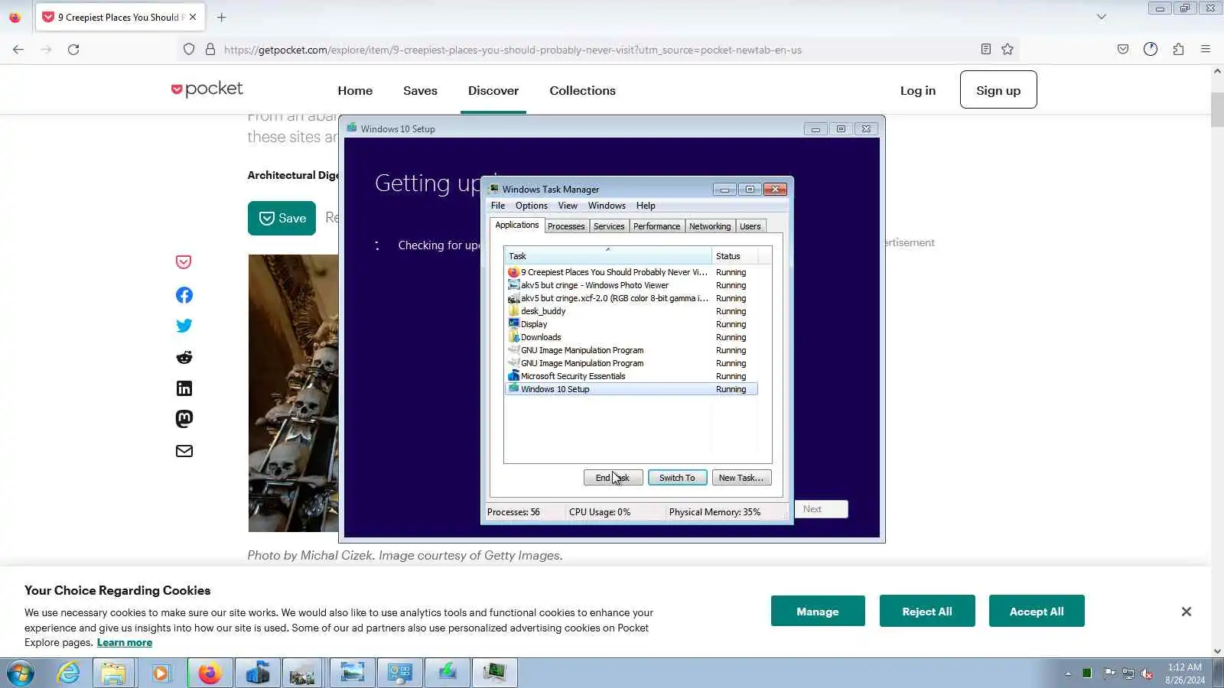Save the article with the green Save button
1224x688 pixels.
[x=282, y=218]
